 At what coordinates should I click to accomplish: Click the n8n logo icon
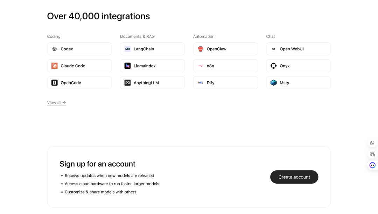201,66
